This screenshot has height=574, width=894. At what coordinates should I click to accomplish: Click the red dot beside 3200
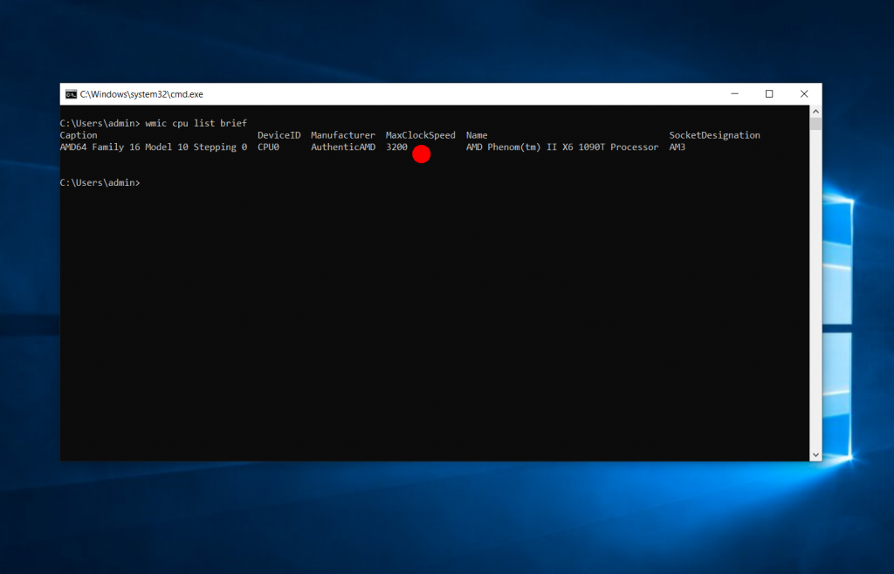click(x=422, y=154)
